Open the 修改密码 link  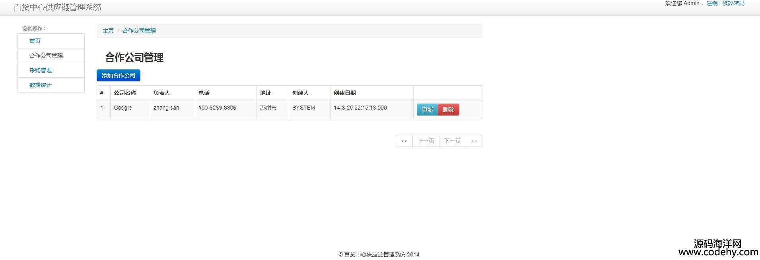pos(733,3)
